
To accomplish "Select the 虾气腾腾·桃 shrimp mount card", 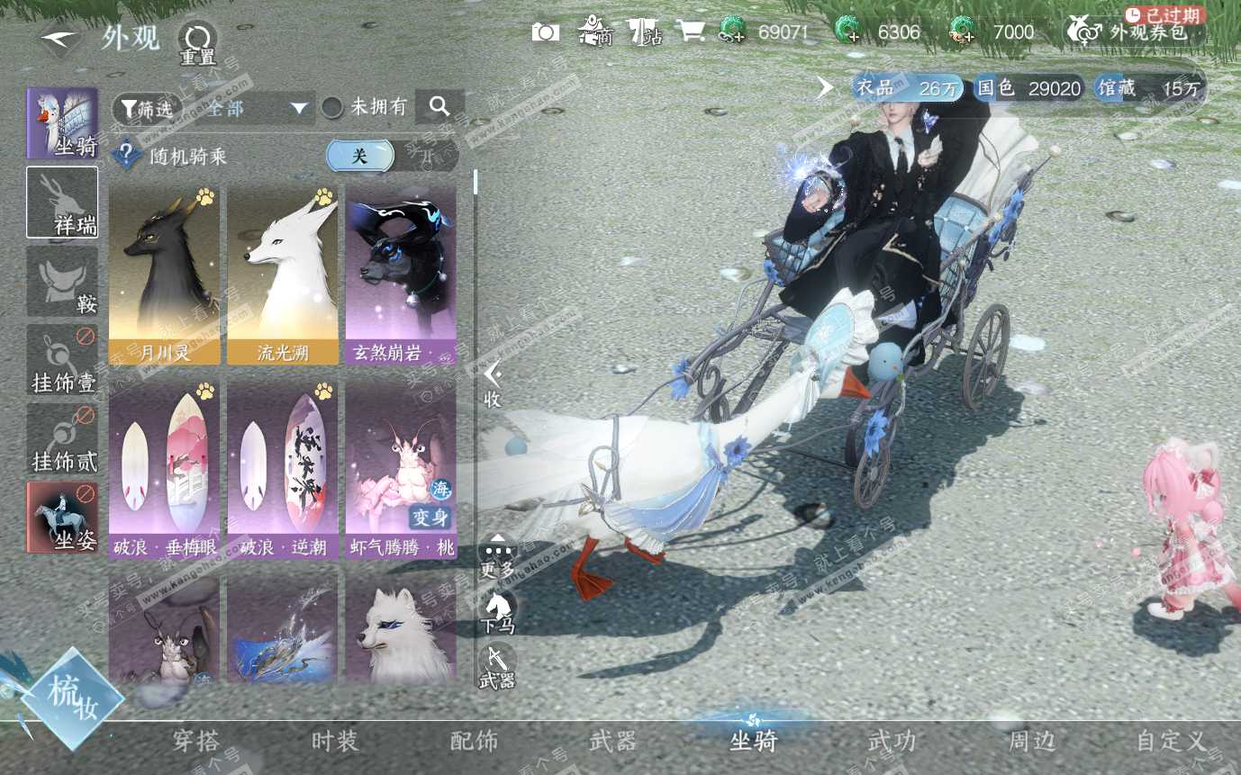I will pos(400,469).
